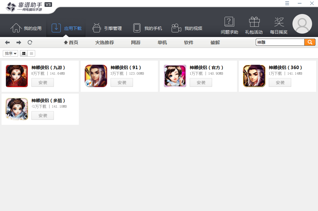
Task: Click 神雕侠侣（九游）app icon
Action: tap(17, 76)
